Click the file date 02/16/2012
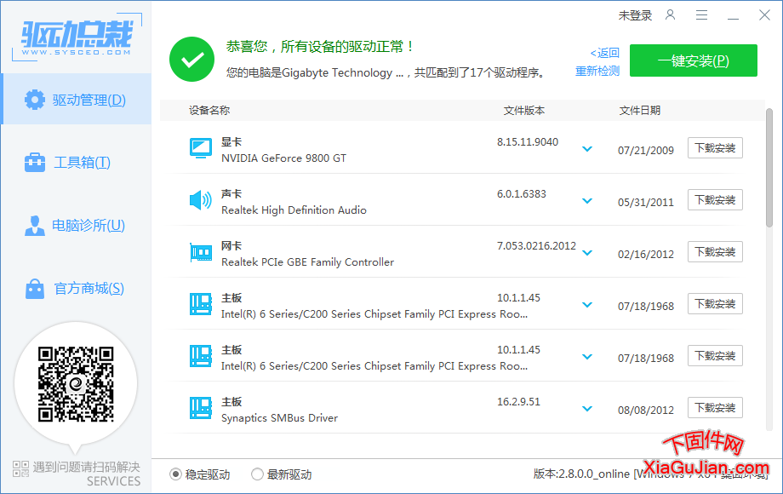This screenshot has width=783, height=494. pos(646,255)
